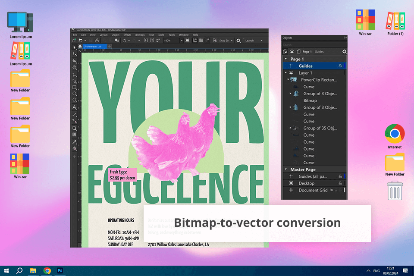Viewport: 414px width, 276px height.
Task: Select the Transparency checkerboard tool
Action: click(x=75, y=135)
